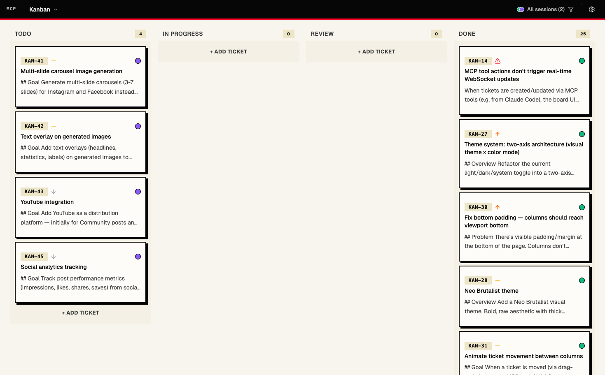Click the REVIEW column header
The image size is (605, 375).
click(x=322, y=34)
